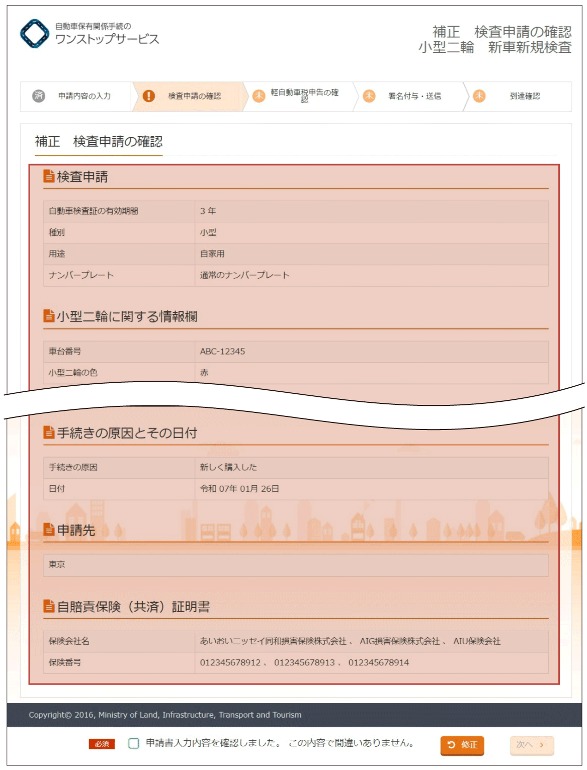Click the 未 icon beside 到達確認
Viewport: 587px width, 770px height.
point(479,96)
